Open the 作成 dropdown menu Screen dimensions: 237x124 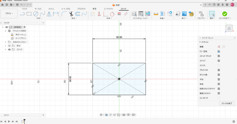click(x=39, y=18)
